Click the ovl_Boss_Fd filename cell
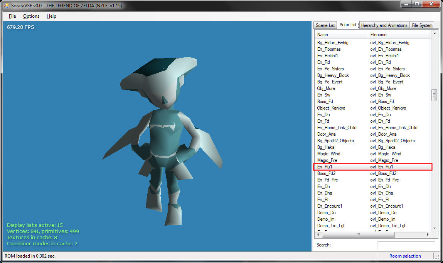443x263 pixels. (382, 102)
